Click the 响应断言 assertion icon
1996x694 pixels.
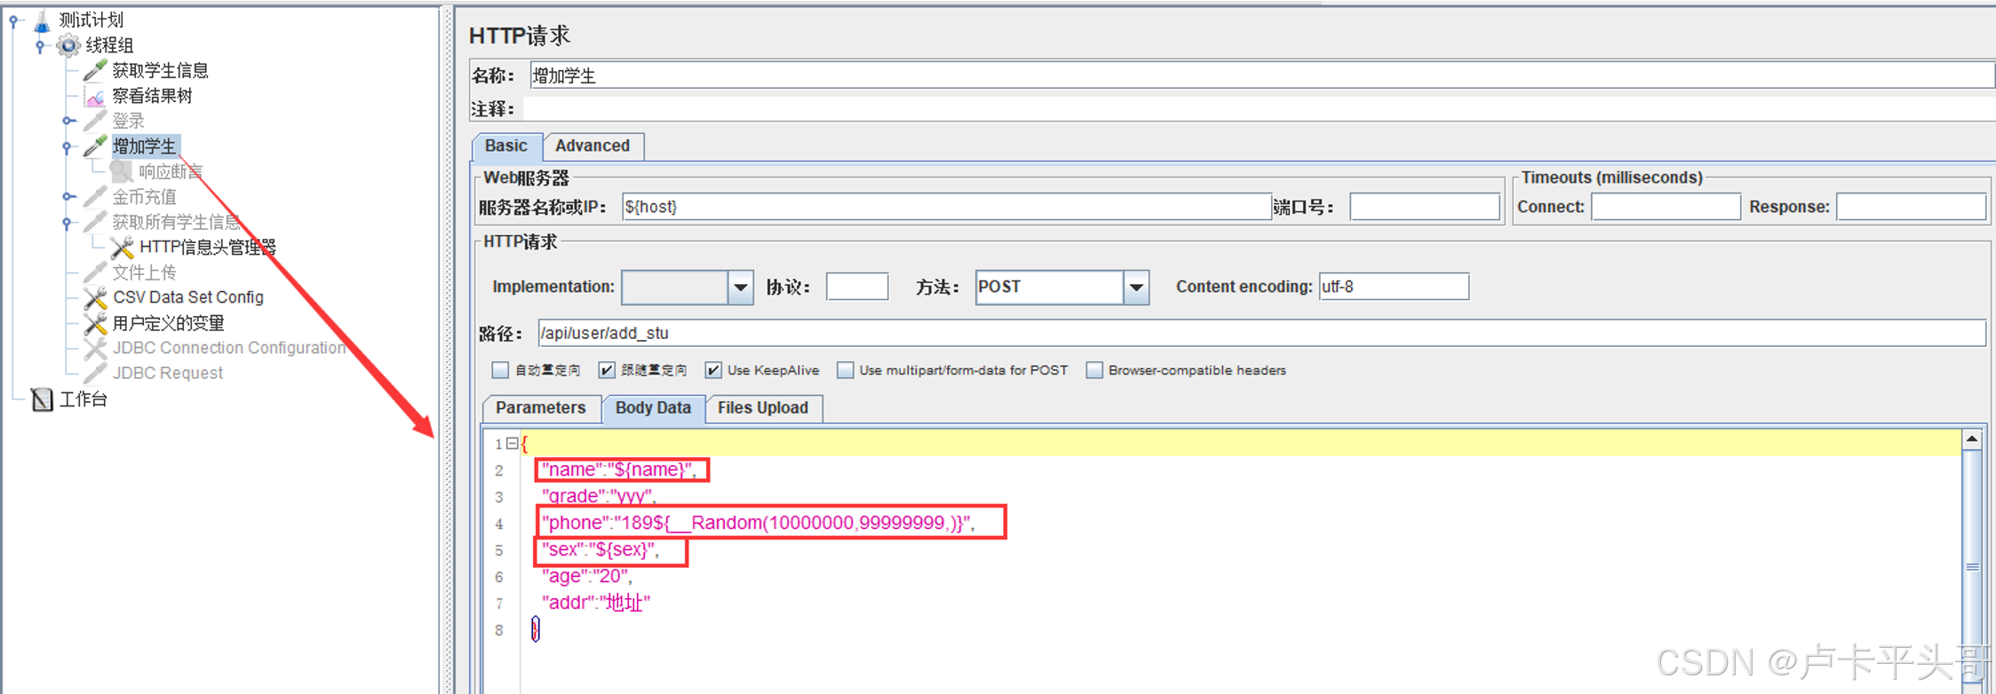(122, 171)
